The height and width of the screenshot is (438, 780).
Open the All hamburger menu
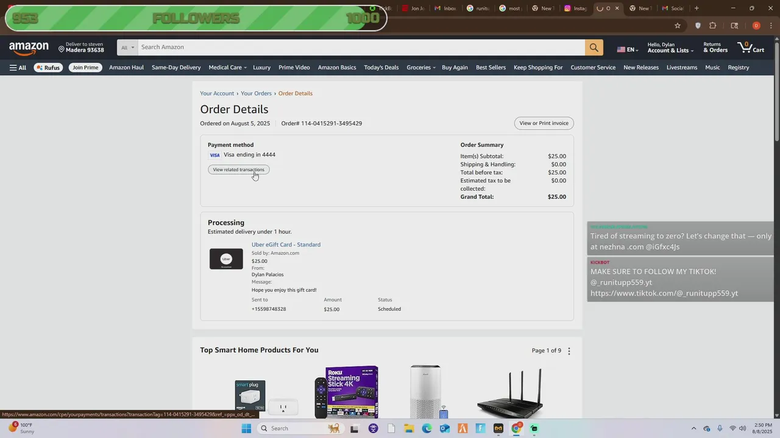18,68
